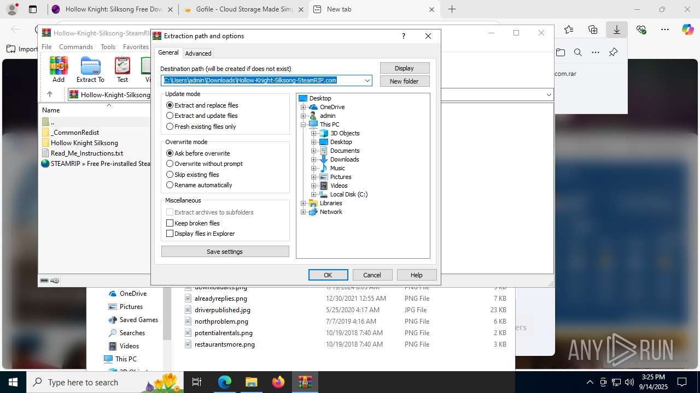Image resolution: width=700 pixels, height=393 pixels.
Task: Open the destination path dropdown arrow
Action: tap(367, 80)
